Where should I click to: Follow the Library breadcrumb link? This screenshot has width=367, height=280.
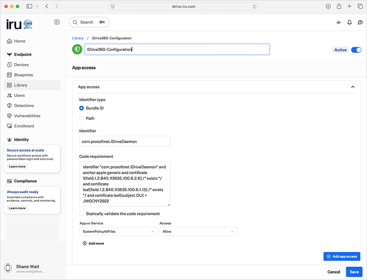click(78, 38)
